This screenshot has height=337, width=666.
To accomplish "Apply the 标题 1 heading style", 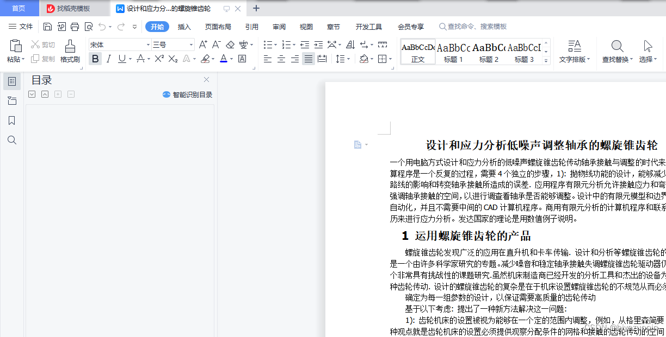I will 452,52.
